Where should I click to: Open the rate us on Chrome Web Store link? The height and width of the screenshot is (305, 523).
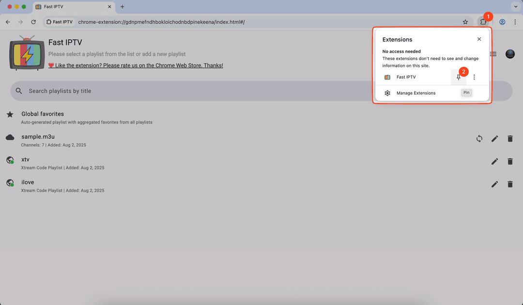coord(136,65)
